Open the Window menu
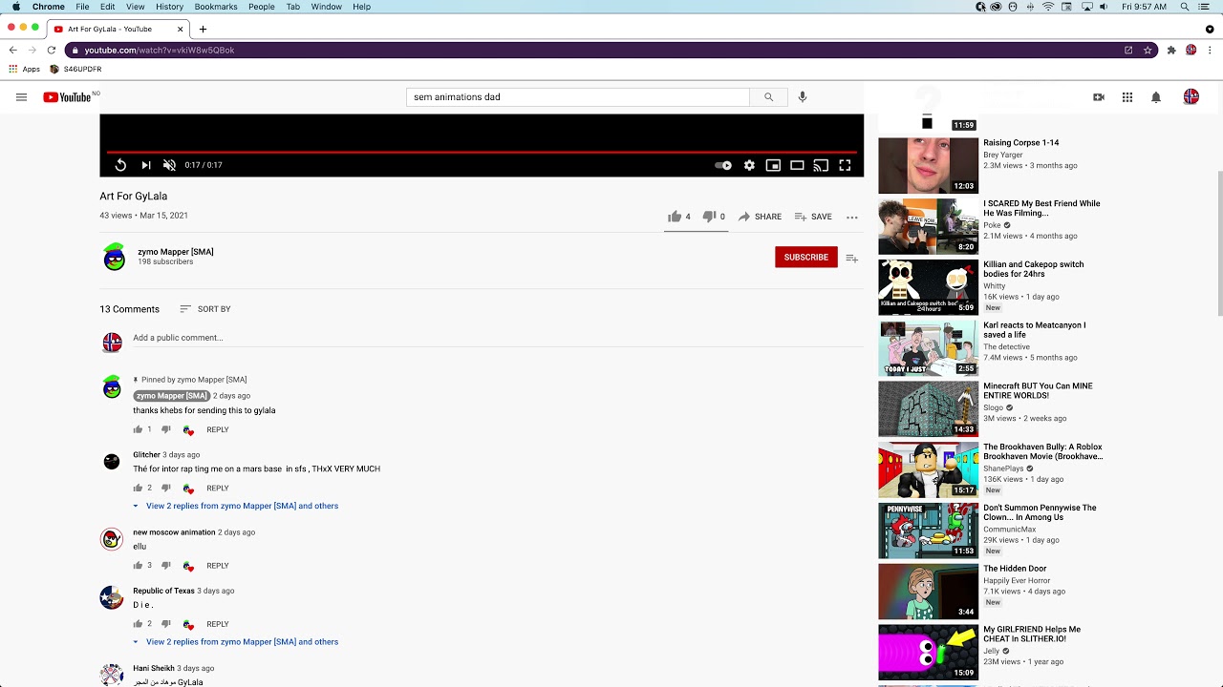1223x687 pixels. point(327,7)
